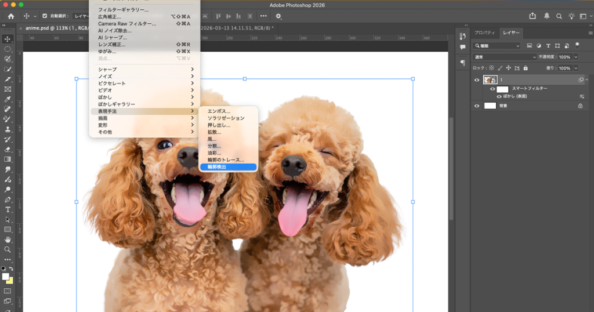Open the Search magnifier in the top bar
The image size is (594, 312).
point(559,16)
